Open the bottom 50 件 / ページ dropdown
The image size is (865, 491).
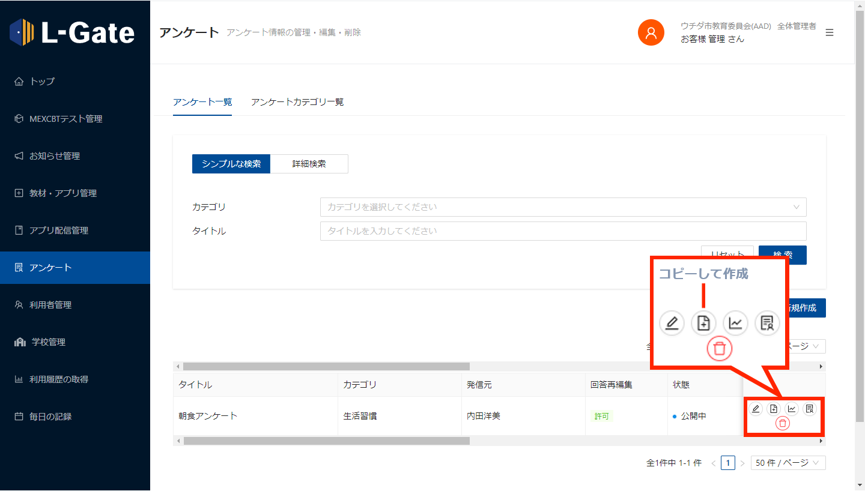[x=788, y=463]
